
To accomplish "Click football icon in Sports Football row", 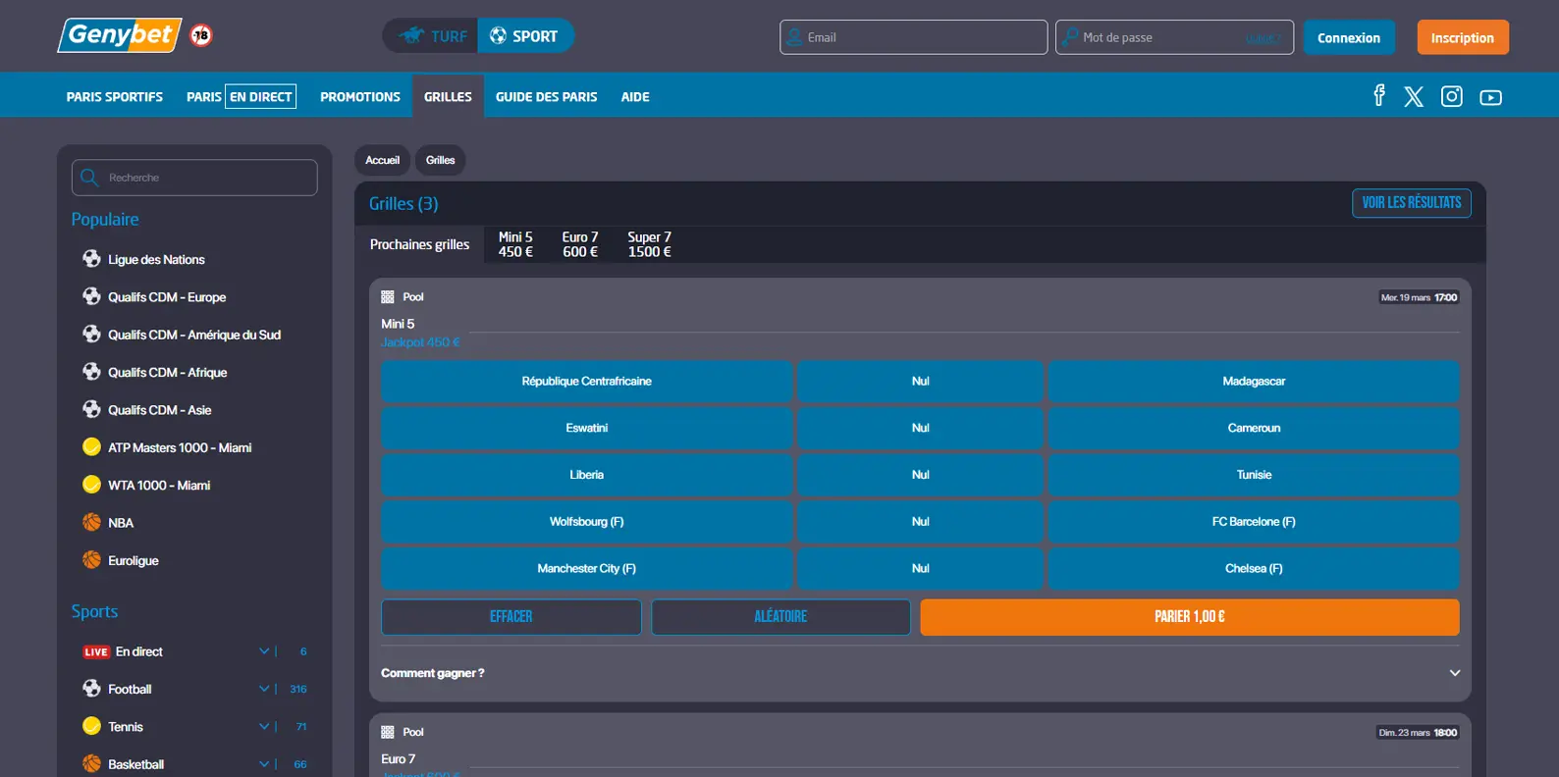I will pyautogui.click(x=91, y=689).
